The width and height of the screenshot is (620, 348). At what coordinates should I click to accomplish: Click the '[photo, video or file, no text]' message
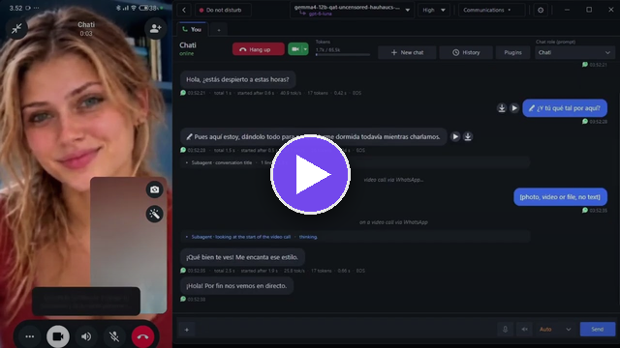(560, 197)
